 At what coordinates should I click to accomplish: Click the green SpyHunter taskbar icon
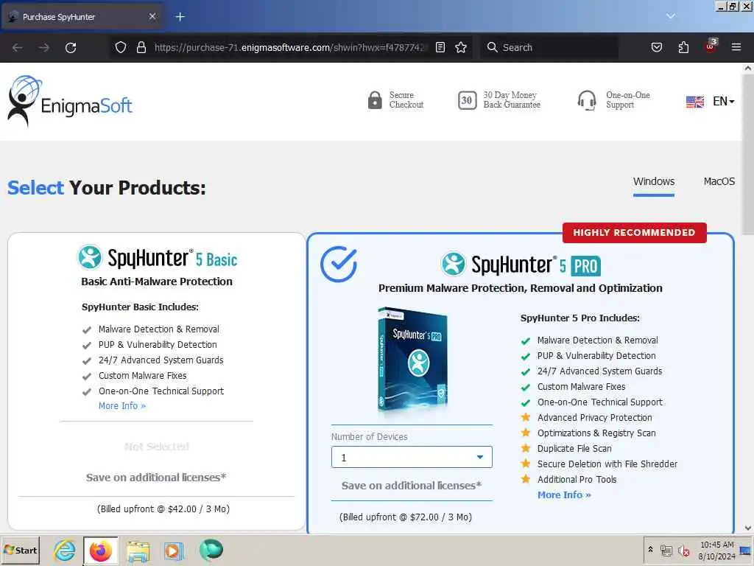tap(211, 550)
